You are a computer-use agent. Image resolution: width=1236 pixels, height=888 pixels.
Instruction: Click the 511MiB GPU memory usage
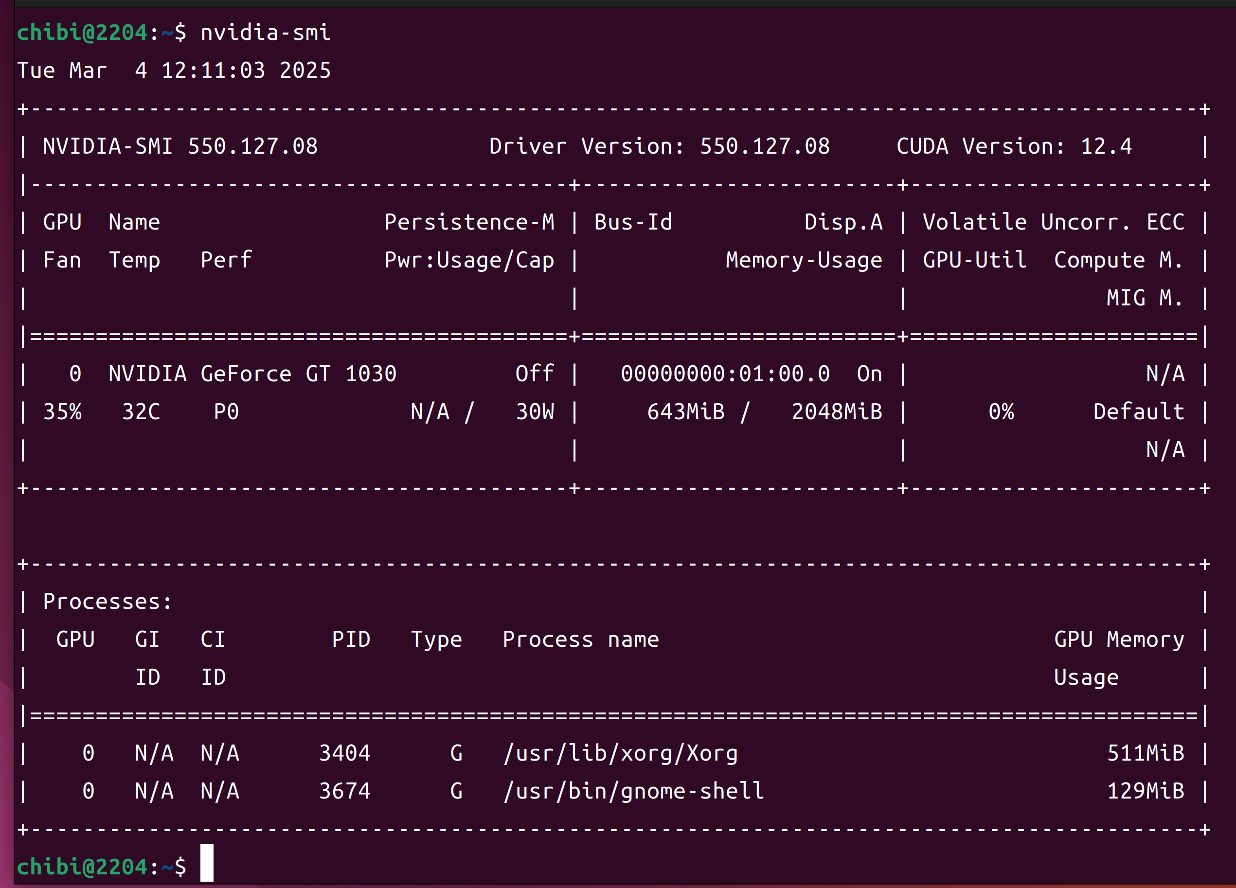[1145, 753]
